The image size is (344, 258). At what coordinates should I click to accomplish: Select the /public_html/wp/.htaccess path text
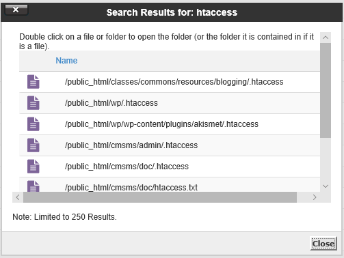pyautogui.click(x=111, y=103)
